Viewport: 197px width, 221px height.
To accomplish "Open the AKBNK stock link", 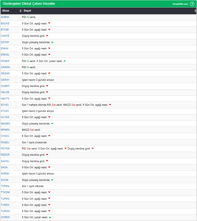I will (x=5, y=17).
